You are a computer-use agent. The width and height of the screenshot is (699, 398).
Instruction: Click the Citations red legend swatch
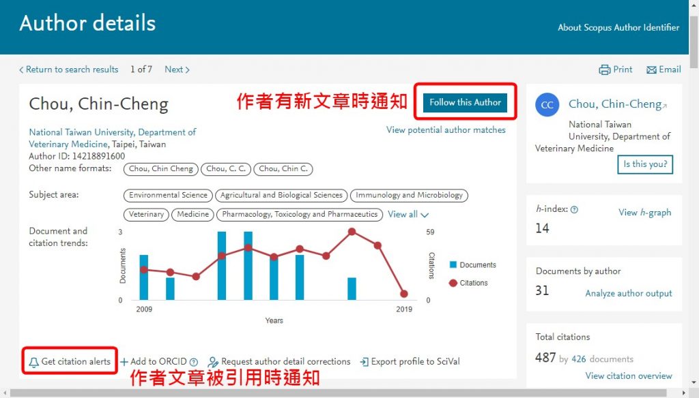pos(453,283)
